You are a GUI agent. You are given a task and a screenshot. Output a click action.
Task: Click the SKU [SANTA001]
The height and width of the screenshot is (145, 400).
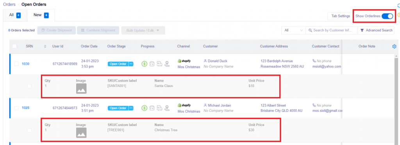[x=117, y=86]
